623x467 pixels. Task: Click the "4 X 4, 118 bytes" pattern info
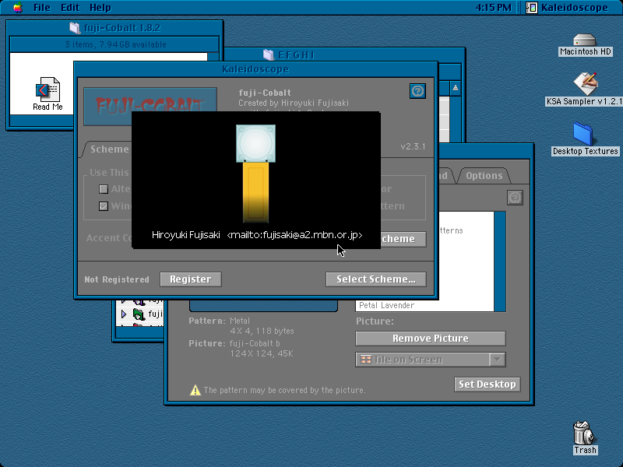262,331
